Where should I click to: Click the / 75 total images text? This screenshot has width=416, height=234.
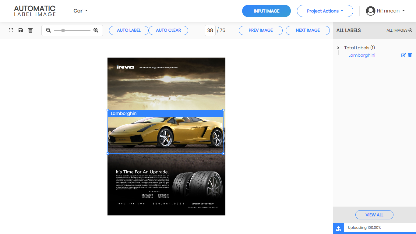pyautogui.click(x=221, y=30)
